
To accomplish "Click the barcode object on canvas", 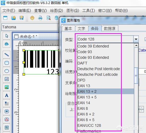I will coord(41,62).
